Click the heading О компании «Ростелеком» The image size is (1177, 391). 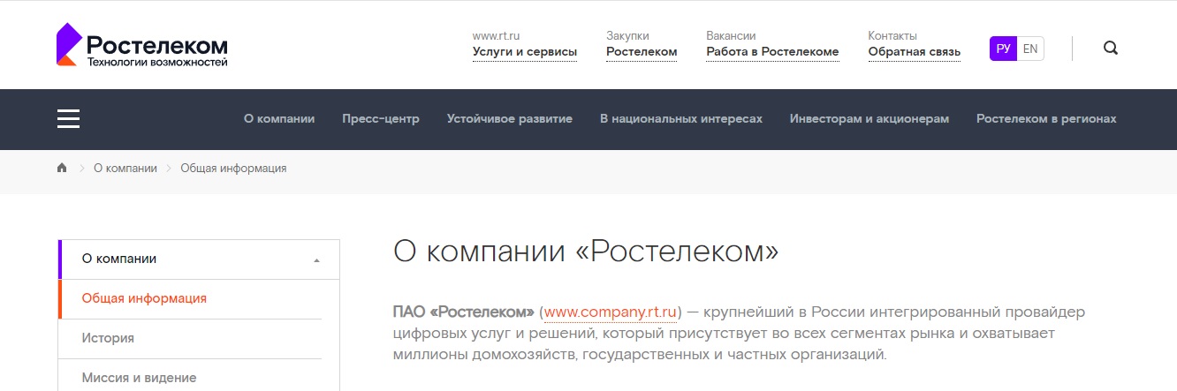tap(586, 252)
